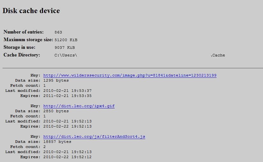Open the dict.leo.org ipx4.gif cache link
The height and width of the screenshot is (162, 263).
coord(79,106)
